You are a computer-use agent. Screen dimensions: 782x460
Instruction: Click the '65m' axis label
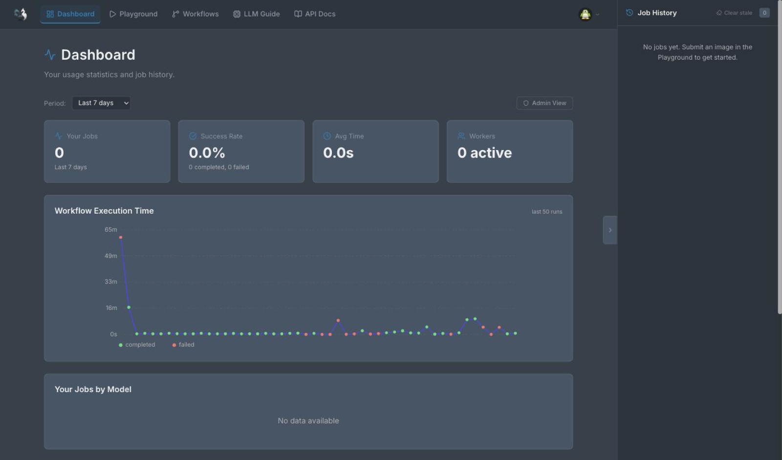pos(111,229)
